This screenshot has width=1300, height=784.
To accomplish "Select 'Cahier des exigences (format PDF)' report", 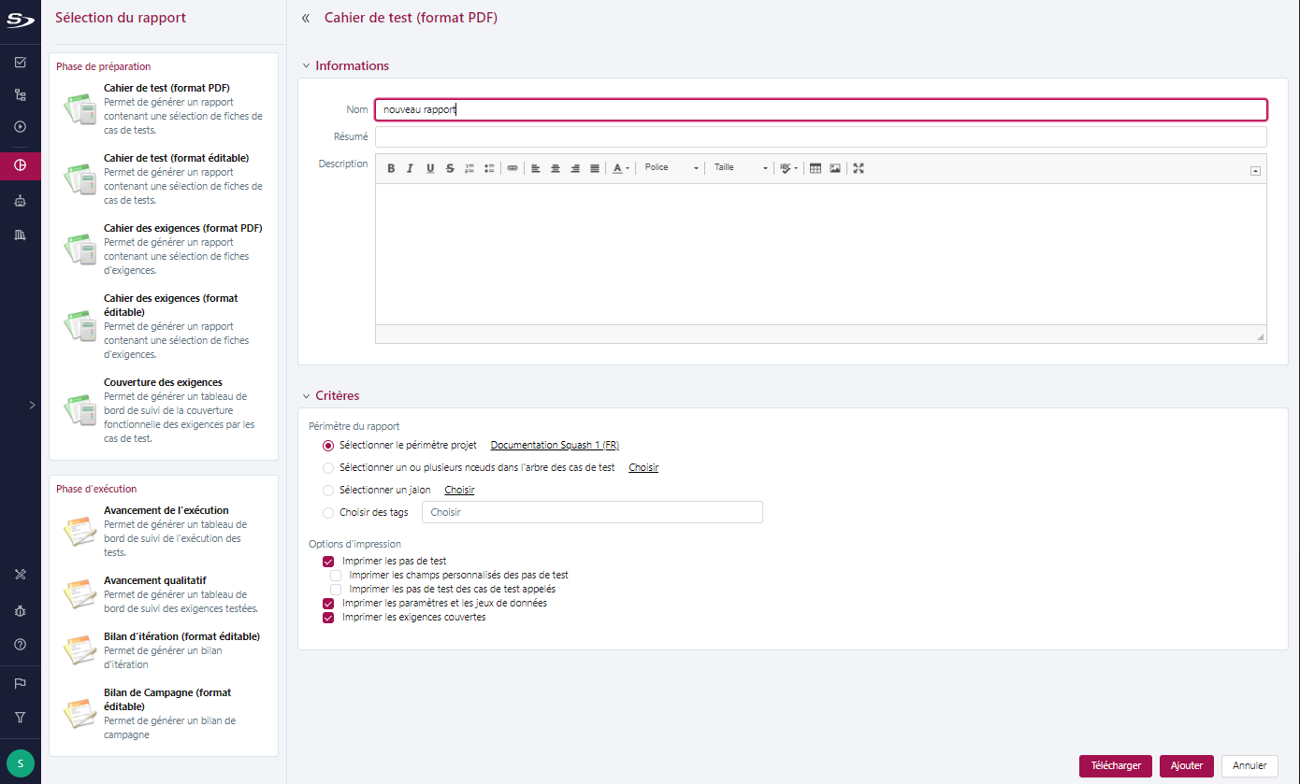I will 183,227.
